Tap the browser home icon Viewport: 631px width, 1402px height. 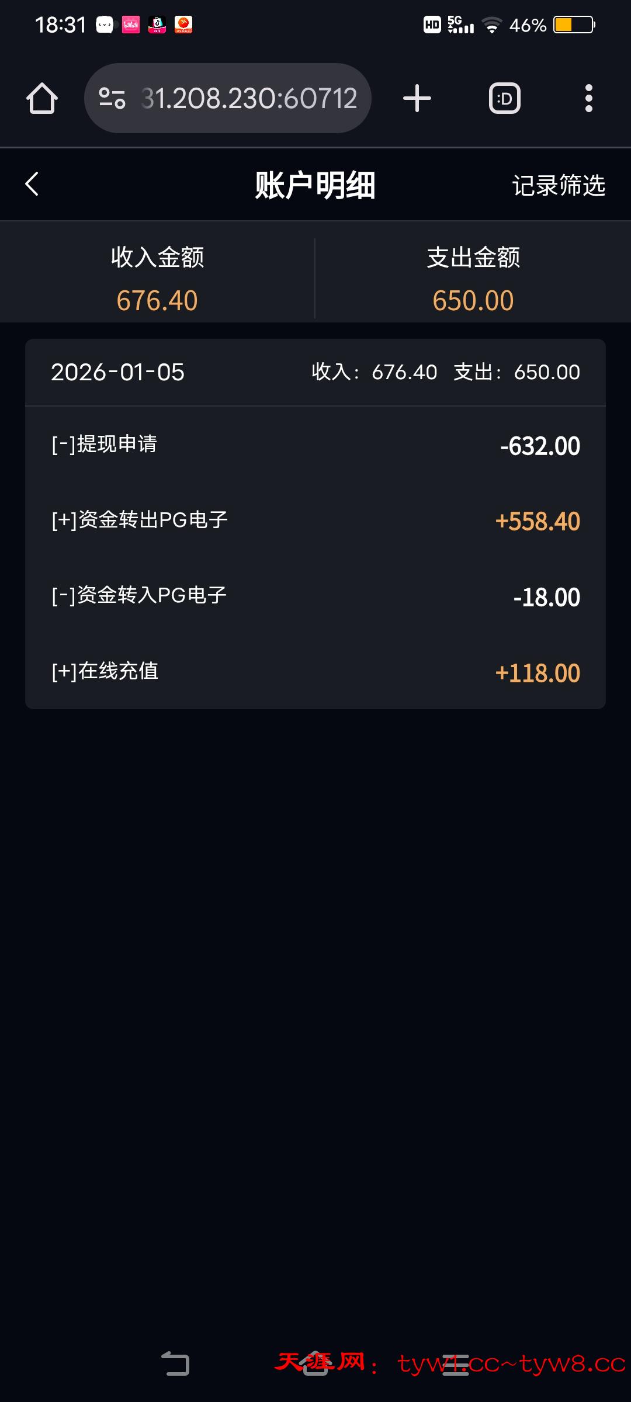[42, 98]
